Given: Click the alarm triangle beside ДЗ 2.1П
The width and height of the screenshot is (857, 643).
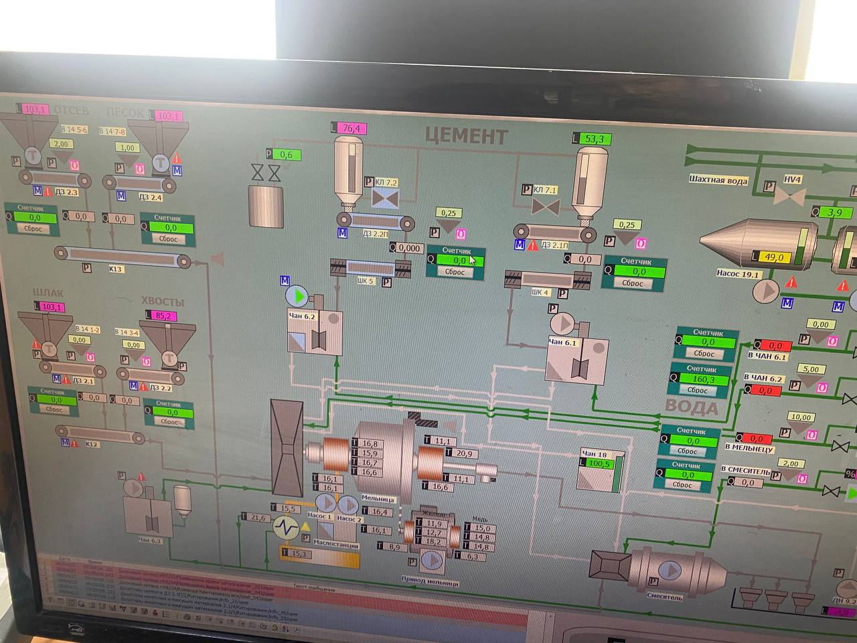Looking at the screenshot, I should point(533,246).
